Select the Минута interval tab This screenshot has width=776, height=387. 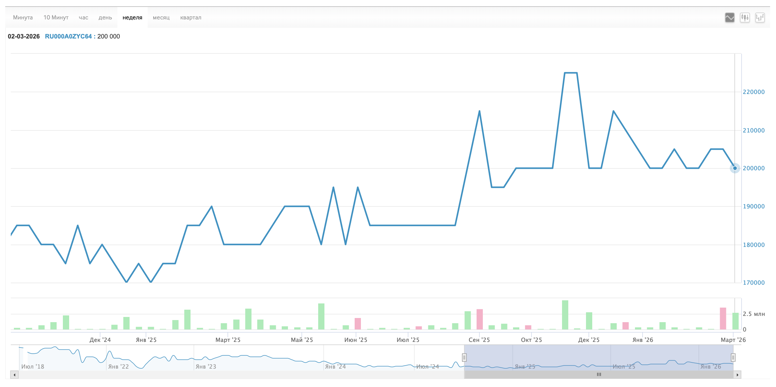(x=23, y=17)
